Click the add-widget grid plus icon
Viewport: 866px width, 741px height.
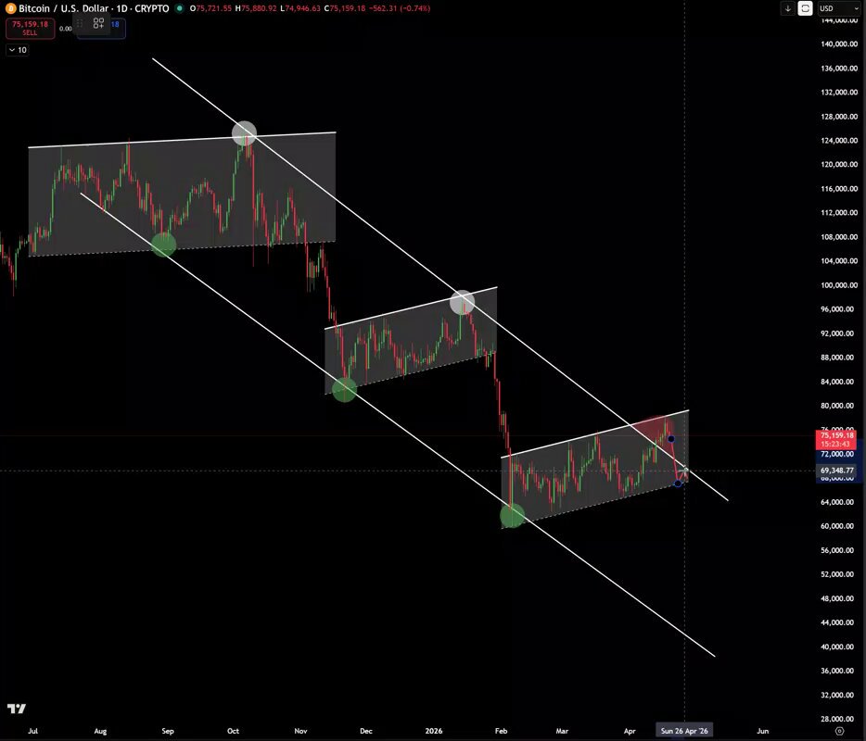(98, 23)
